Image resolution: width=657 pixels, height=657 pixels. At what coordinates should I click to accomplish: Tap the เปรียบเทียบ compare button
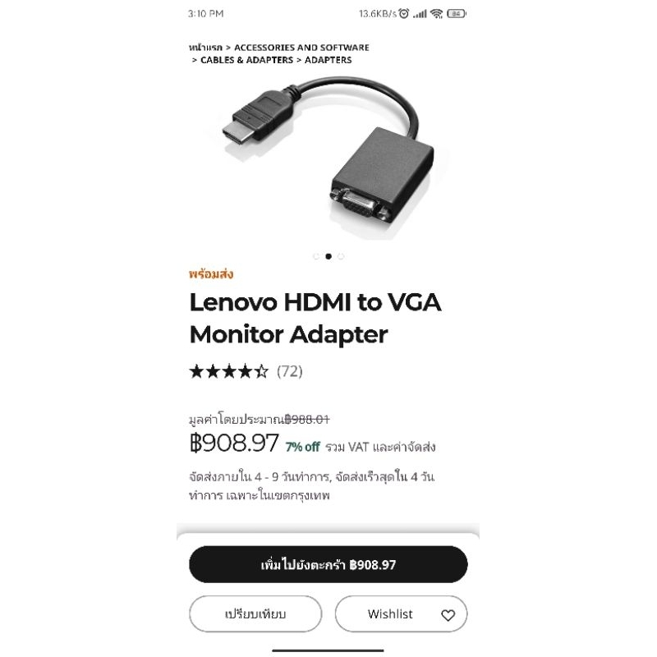pos(255,613)
